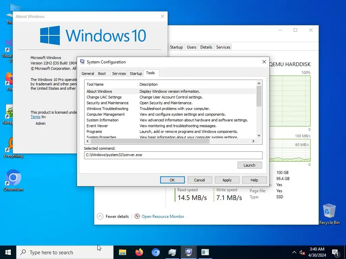Click the Selected command text field
Viewport: 346px width, 259px height.
click(x=173, y=155)
